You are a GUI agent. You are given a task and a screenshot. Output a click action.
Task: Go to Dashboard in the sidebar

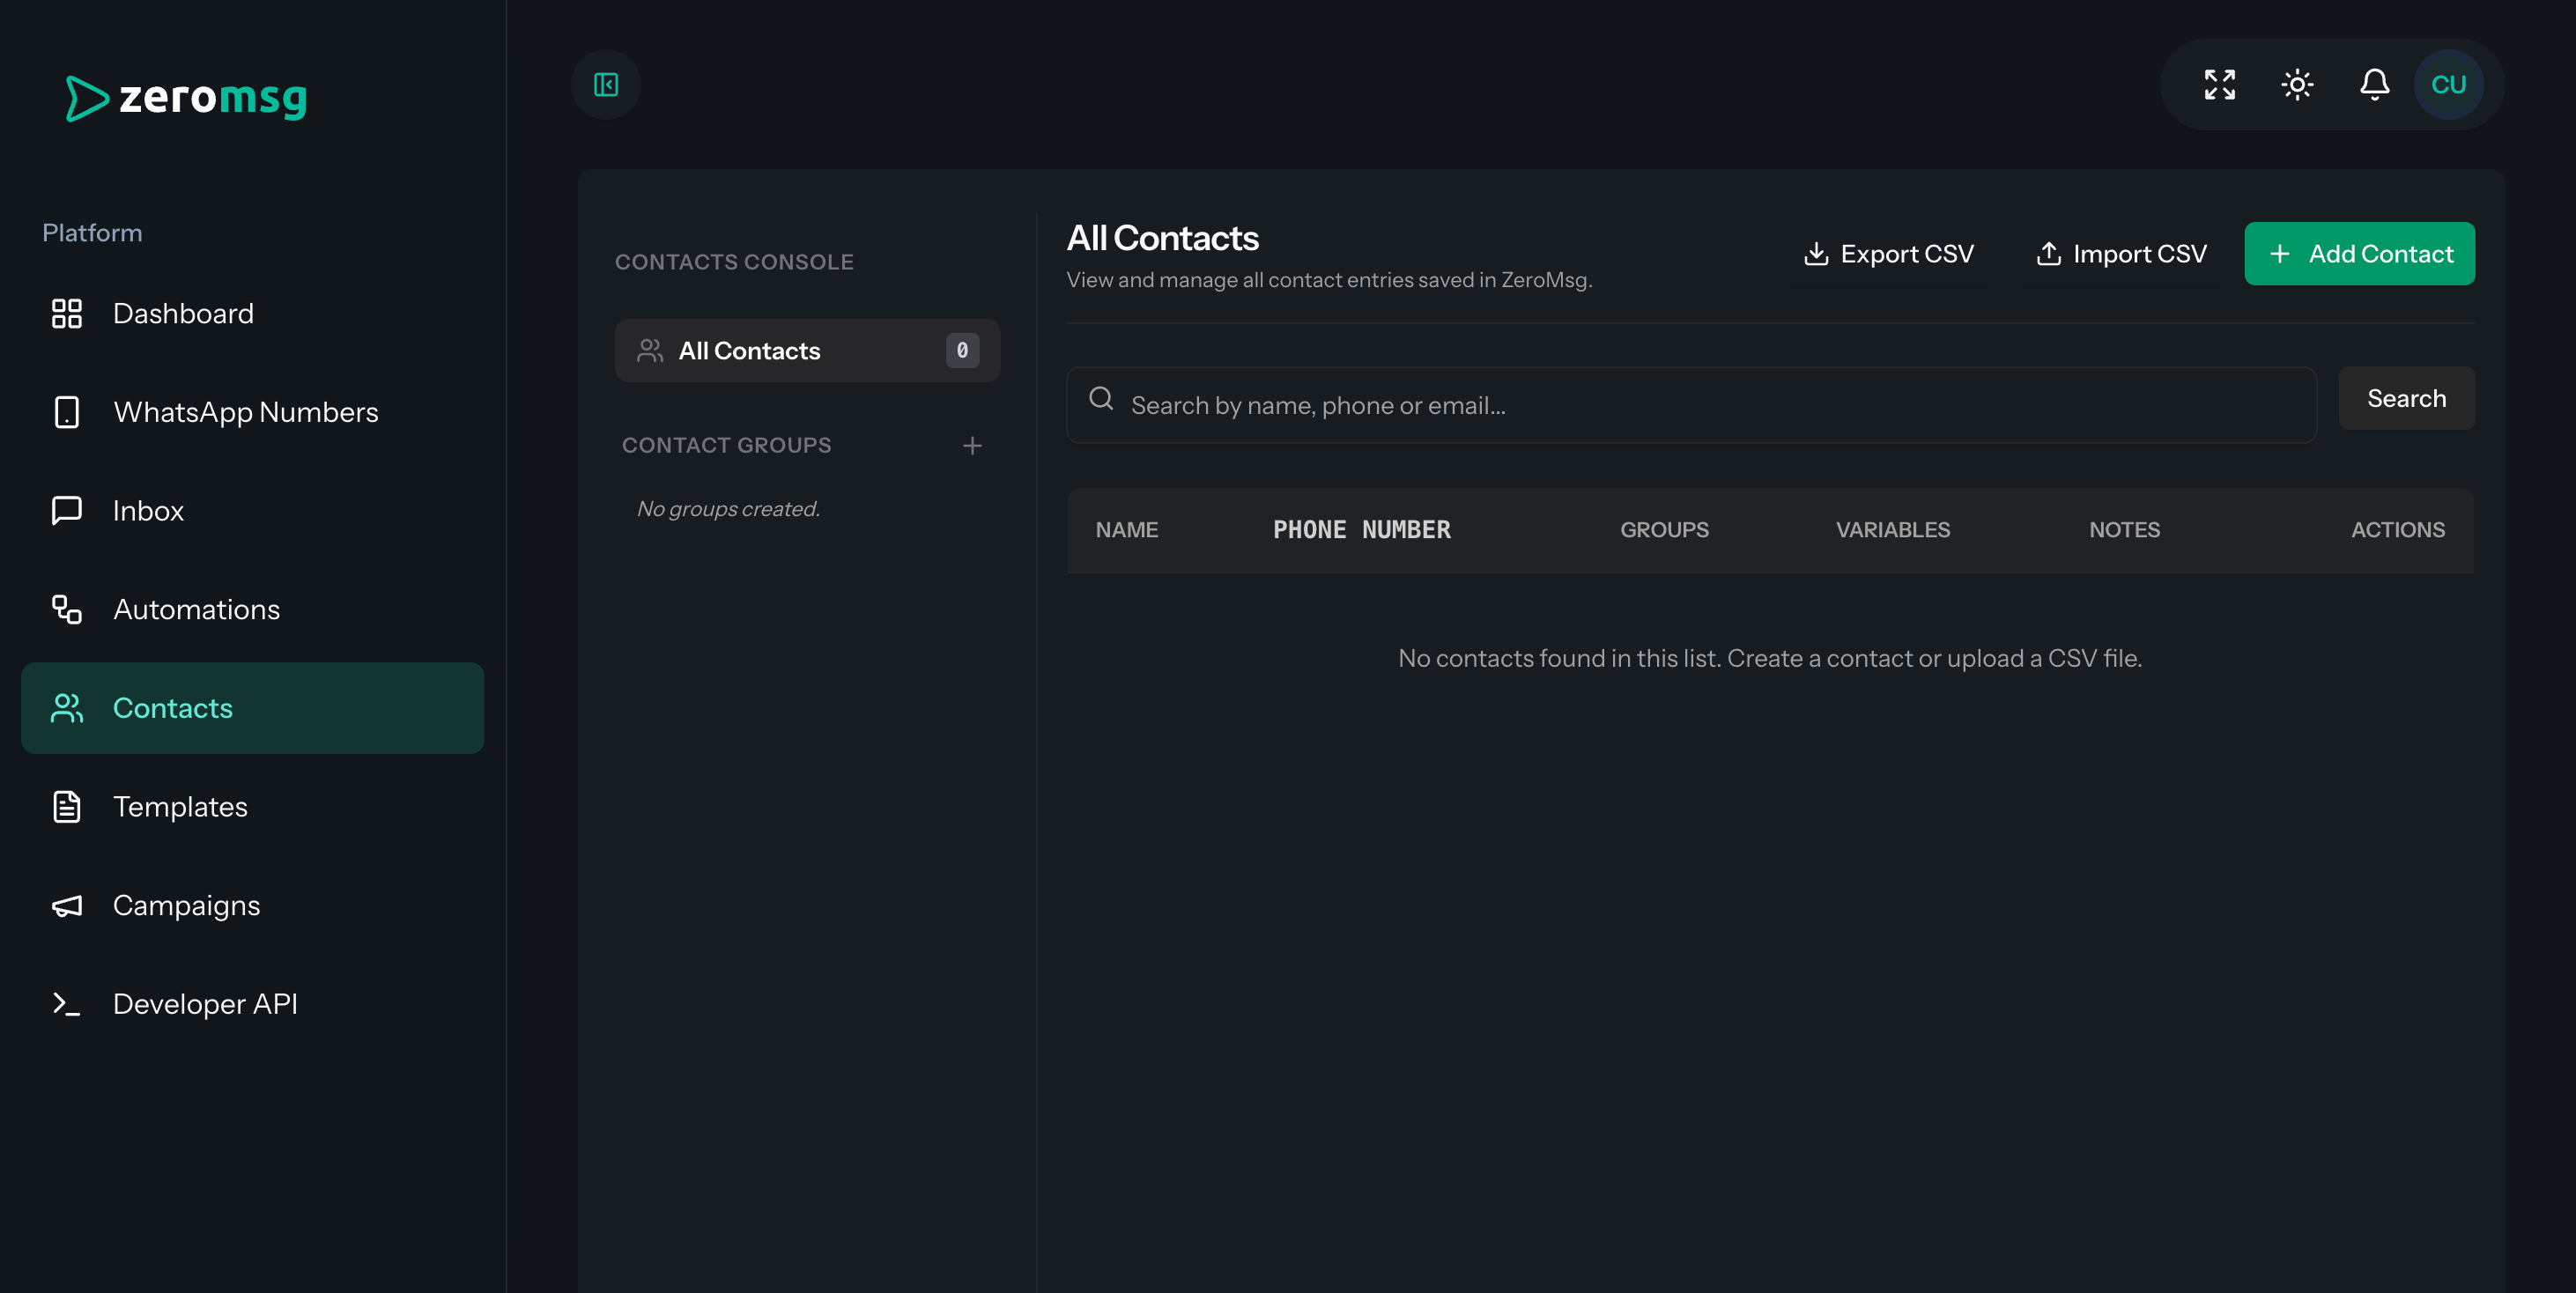point(253,314)
